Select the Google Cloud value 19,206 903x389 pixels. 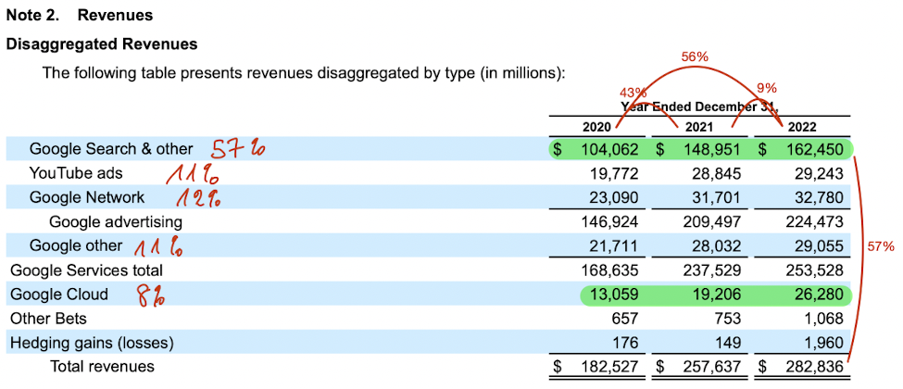tap(715, 295)
